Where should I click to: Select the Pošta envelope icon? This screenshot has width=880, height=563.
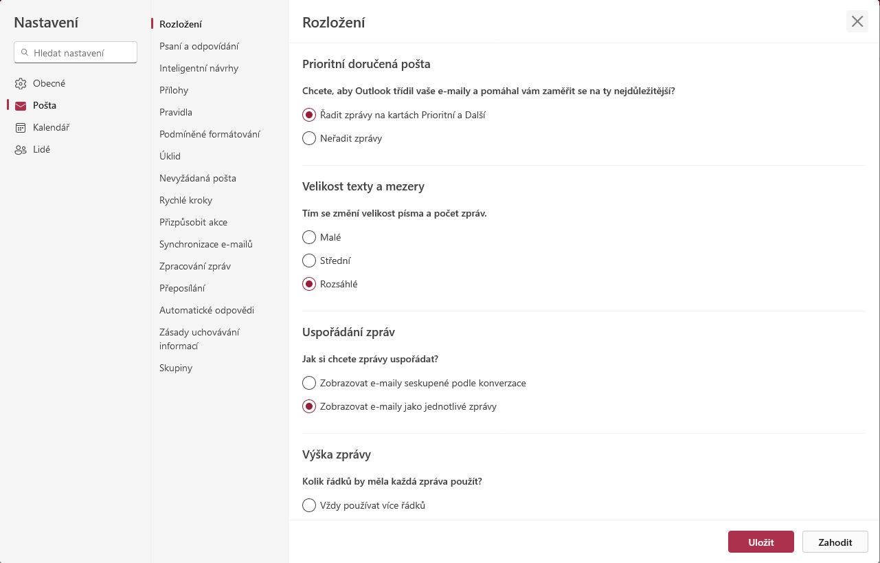click(x=21, y=106)
